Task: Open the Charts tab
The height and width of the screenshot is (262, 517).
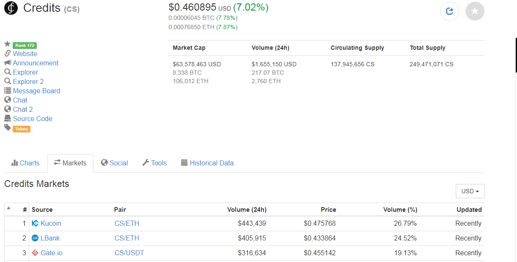Action: (x=25, y=163)
